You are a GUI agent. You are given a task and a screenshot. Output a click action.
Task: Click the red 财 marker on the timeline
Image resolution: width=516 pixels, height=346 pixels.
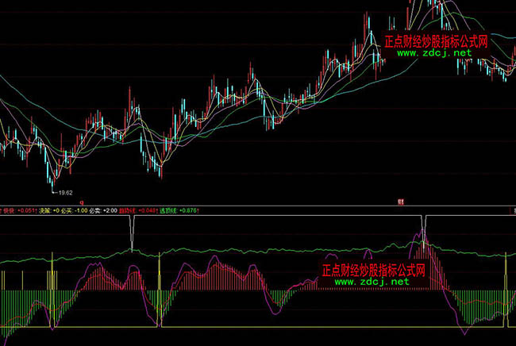(x=402, y=202)
